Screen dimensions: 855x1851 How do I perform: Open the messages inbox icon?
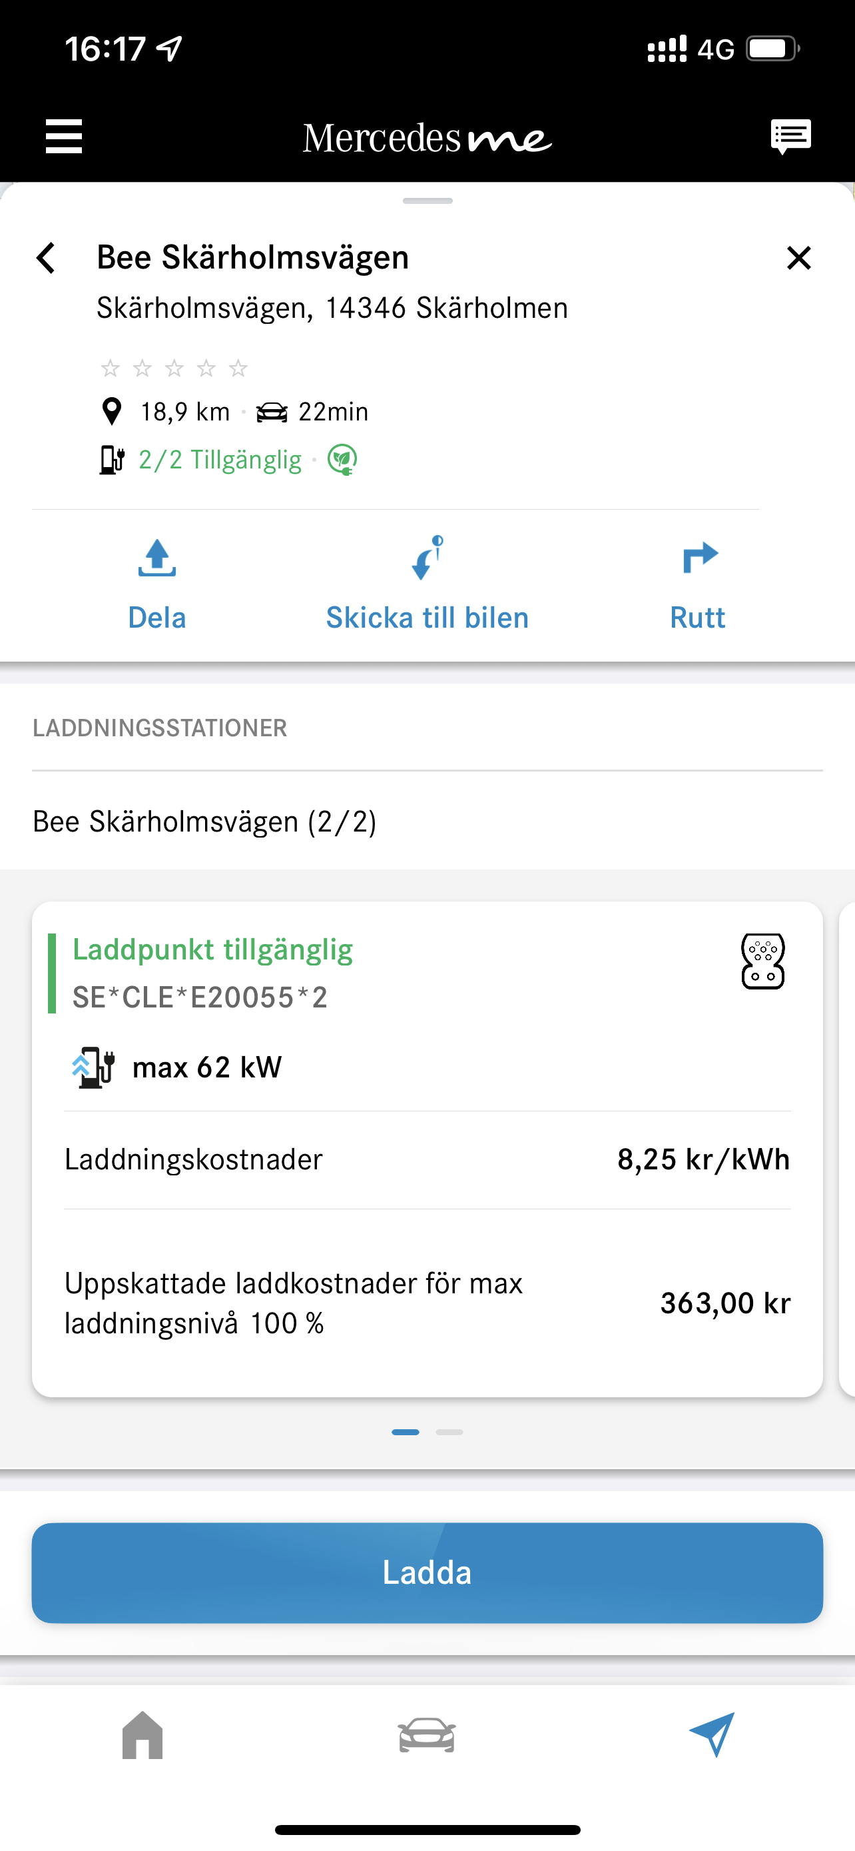(790, 137)
